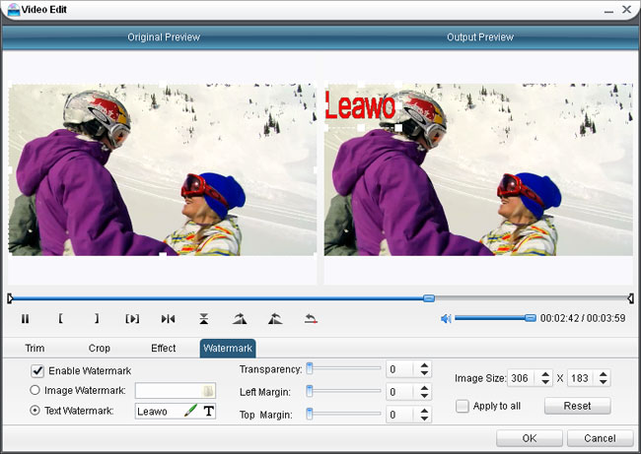Image resolution: width=641 pixels, height=454 pixels.
Task: Switch to the Crop tab
Action: pyautogui.click(x=100, y=349)
